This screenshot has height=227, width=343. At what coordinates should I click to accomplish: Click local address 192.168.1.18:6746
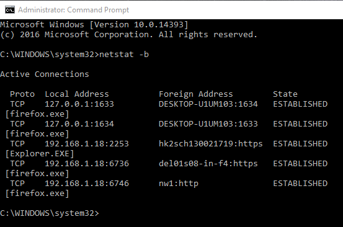87,183
